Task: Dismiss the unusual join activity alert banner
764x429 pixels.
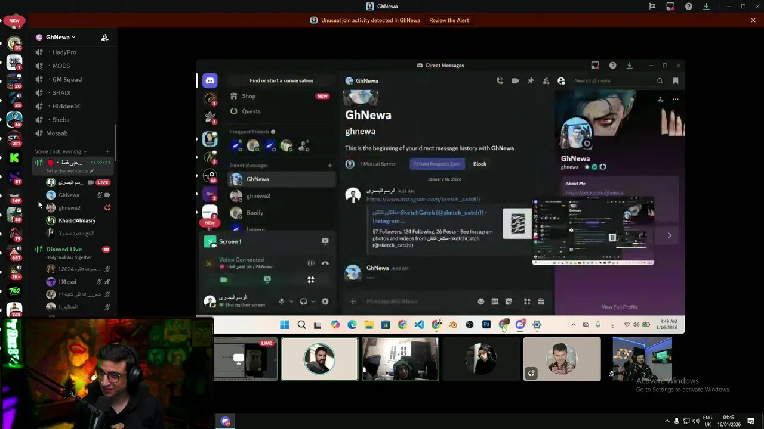Action: tap(753, 20)
